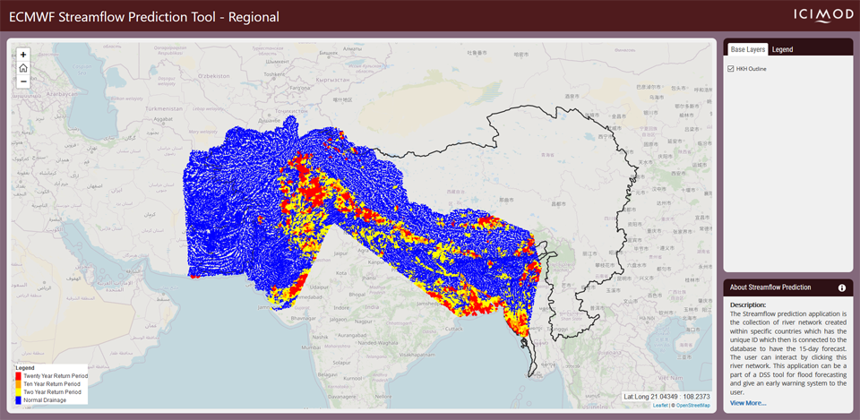The width and height of the screenshot is (860, 420).
Task: Switch to the Legend tab
Action: pyautogui.click(x=782, y=49)
